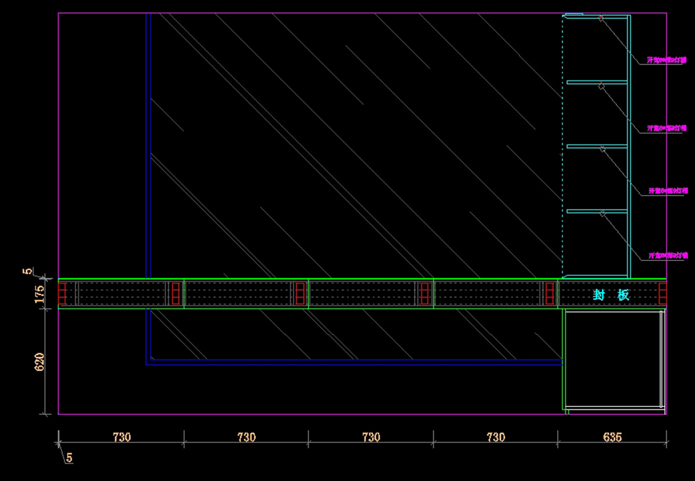Image resolution: width=695 pixels, height=481 pixels.
Task: Click the 175 vertical dimension text
Action: [40, 294]
